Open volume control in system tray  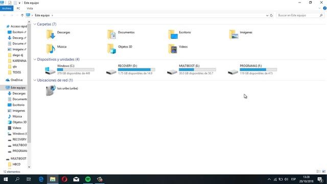[x=286, y=179]
